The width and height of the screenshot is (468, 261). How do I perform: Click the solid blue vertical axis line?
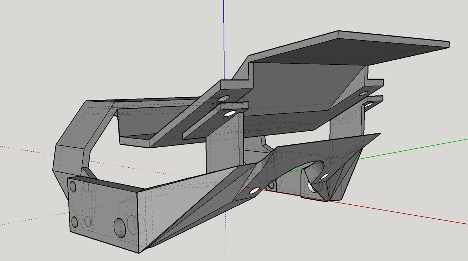coord(224,37)
